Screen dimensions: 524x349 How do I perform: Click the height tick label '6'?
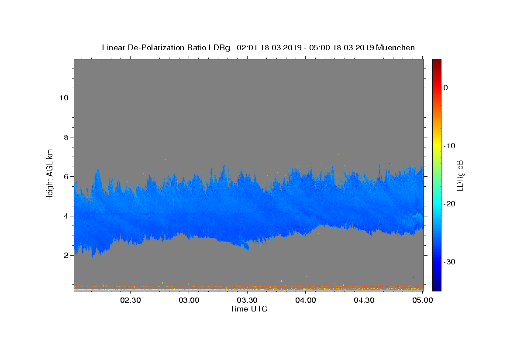click(66, 177)
